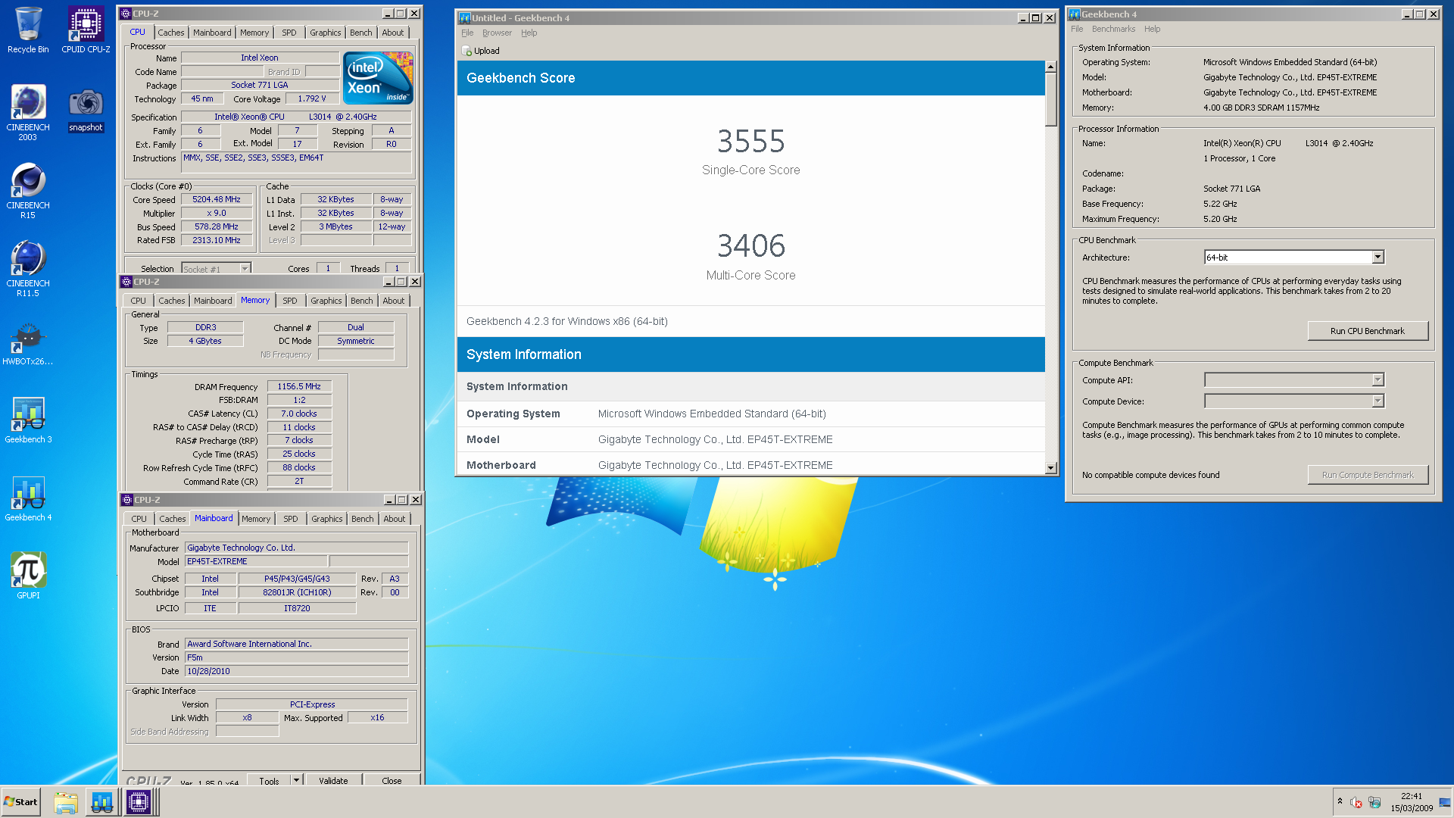1454x818 pixels.
Task: Click scrollbar down arrow in Geekbench results
Action: tap(1050, 468)
